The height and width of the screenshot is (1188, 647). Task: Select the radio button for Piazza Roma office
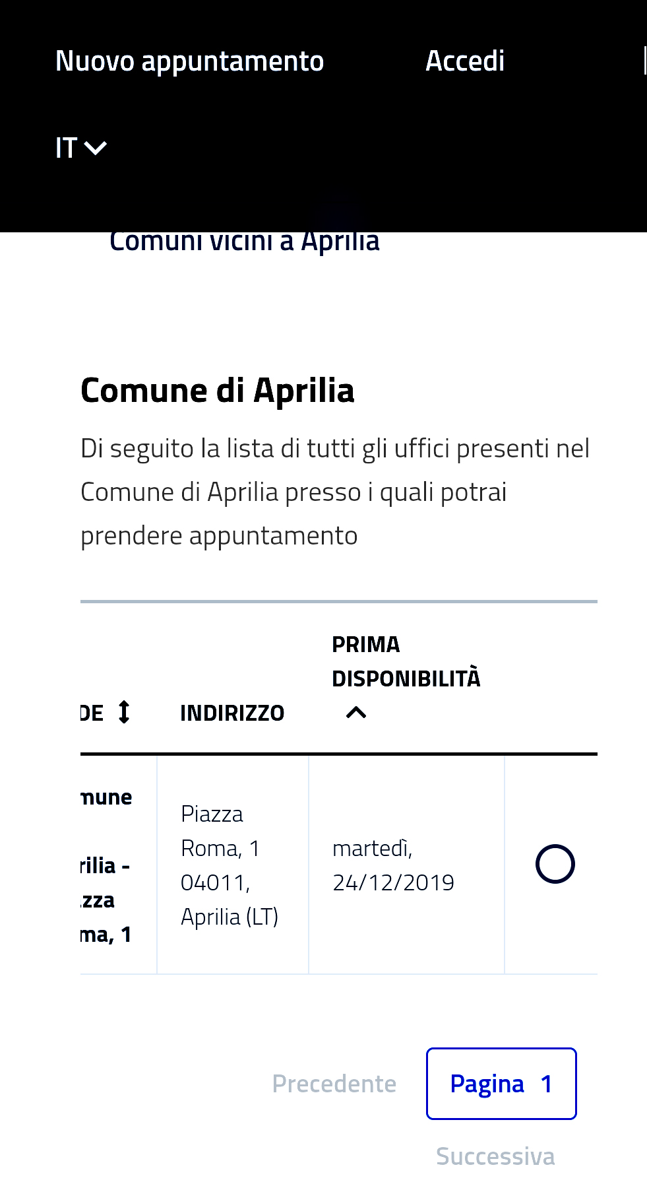pyautogui.click(x=555, y=864)
